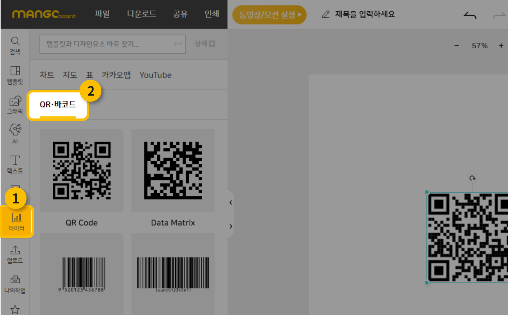
Task: Click the rotate handle above QR code
Action: tap(472, 178)
